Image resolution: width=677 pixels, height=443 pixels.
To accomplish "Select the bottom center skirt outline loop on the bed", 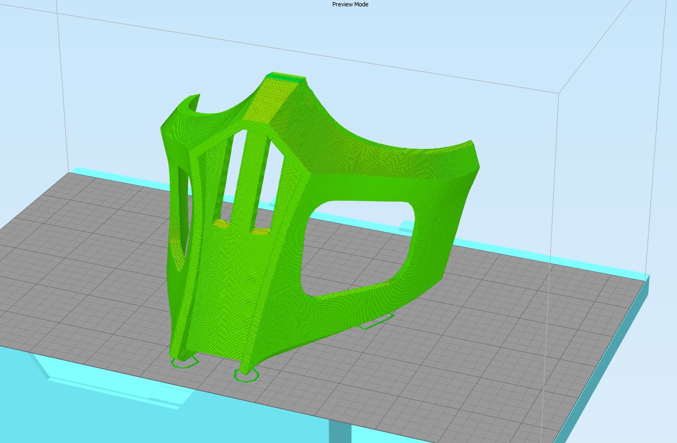I will pos(247,377).
